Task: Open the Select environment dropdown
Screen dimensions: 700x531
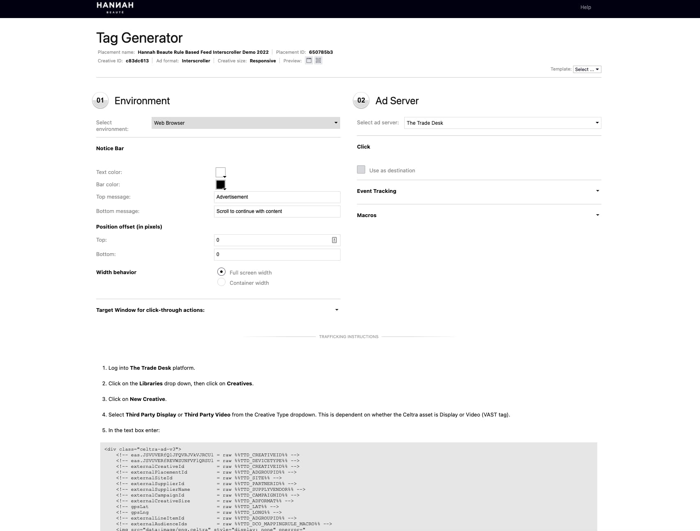Action: pyautogui.click(x=246, y=123)
